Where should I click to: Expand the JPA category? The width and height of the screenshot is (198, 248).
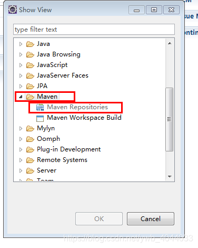click(x=21, y=86)
